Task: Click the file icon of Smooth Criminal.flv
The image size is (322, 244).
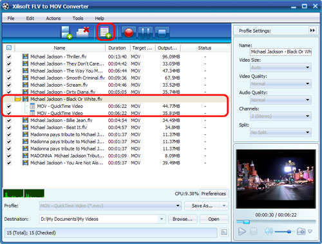Action: coord(25,78)
